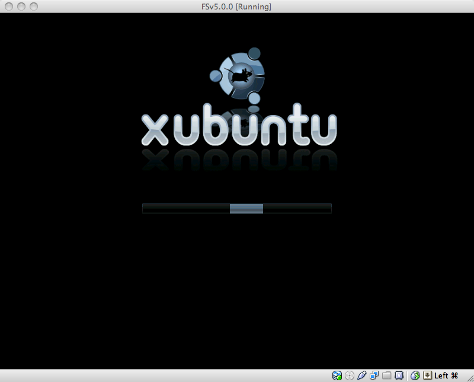The height and width of the screenshot is (382, 474).
Task: Click the moving highlight in the progress bar
Action: click(x=246, y=208)
